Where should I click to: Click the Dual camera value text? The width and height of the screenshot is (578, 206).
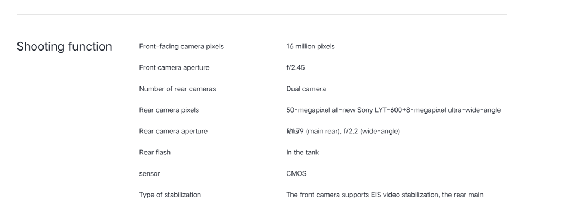click(306, 89)
